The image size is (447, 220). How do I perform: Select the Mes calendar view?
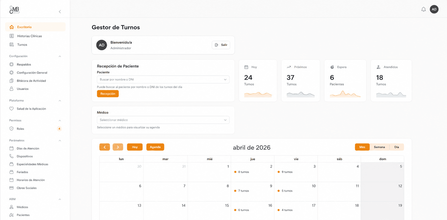pyautogui.click(x=362, y=147)
